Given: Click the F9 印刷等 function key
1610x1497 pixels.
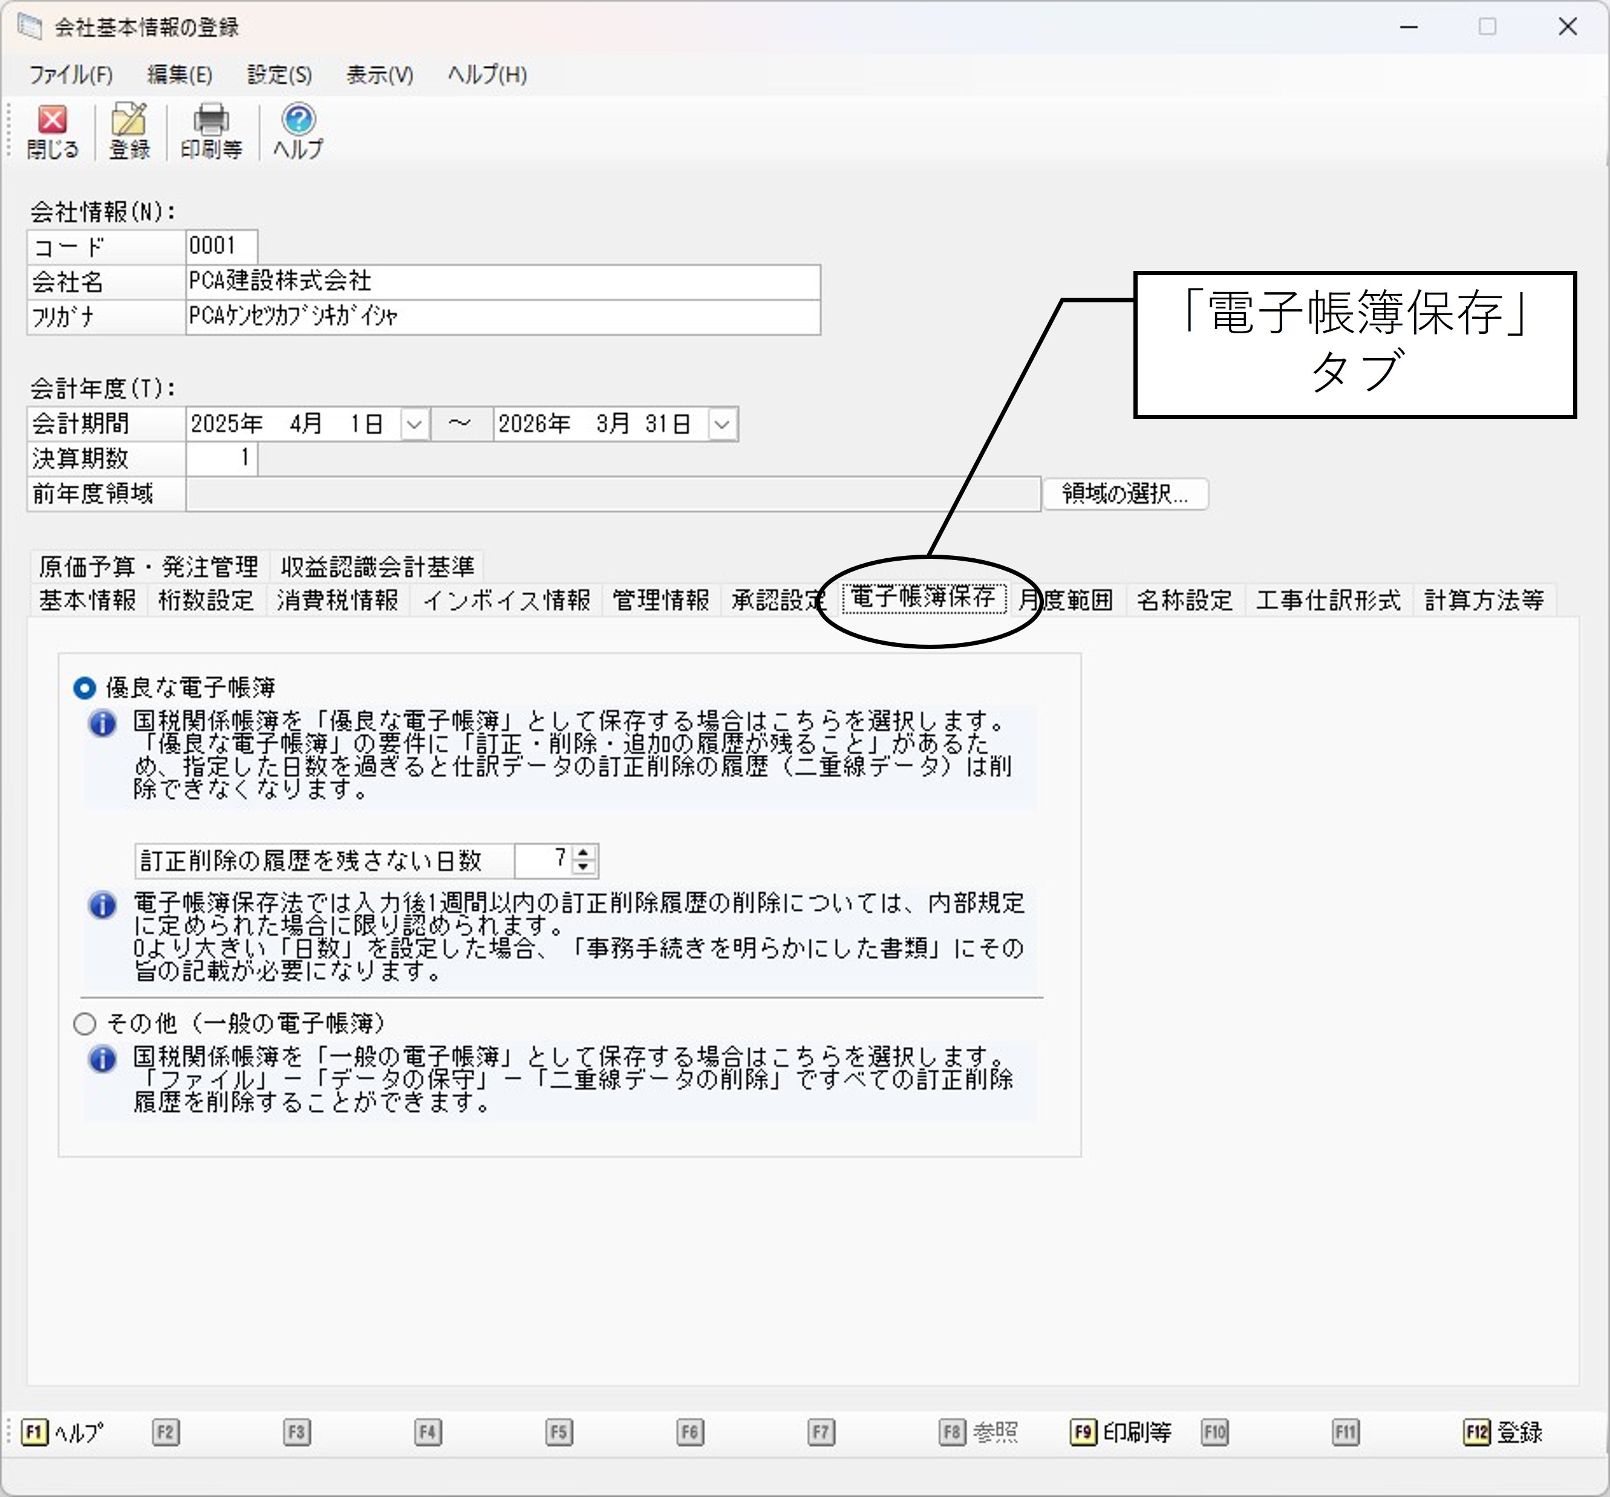Looking at the screenshot, I should 1121,1432.
